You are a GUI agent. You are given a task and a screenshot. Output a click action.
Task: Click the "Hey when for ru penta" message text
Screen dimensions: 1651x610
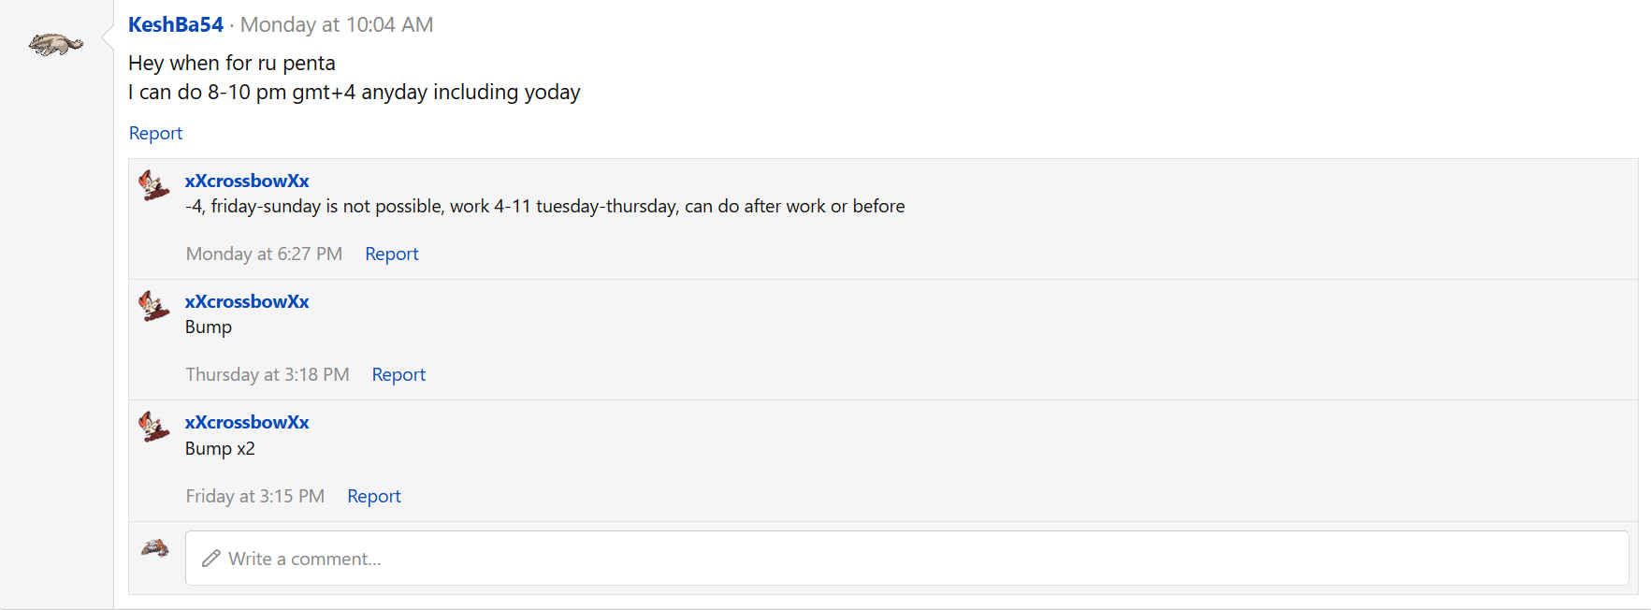click(x=232, y=63)
